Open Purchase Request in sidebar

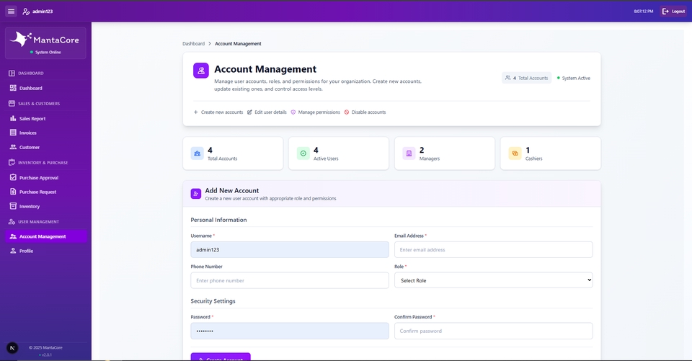coord(46,192)
